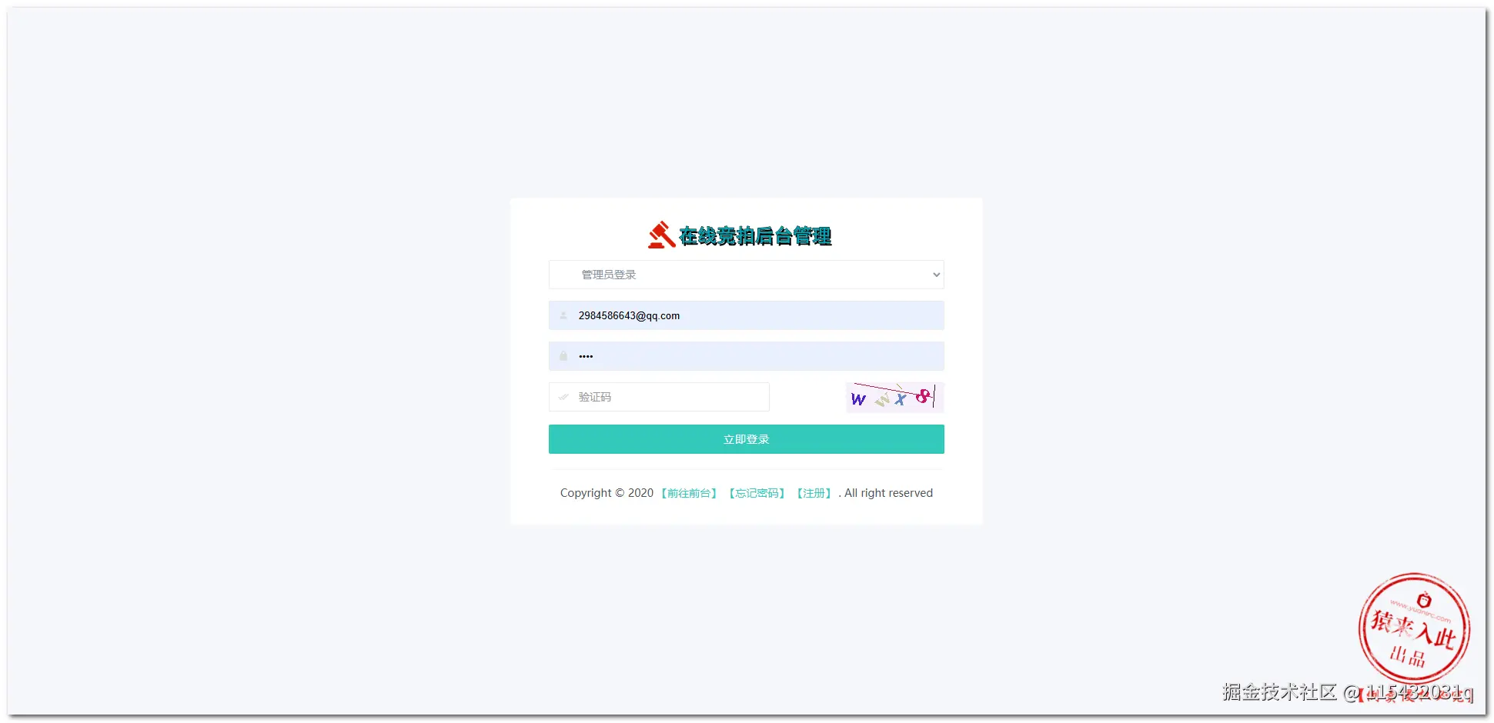Focus the masked password input field
This screenshot has width=1494, height=723.
746,356
